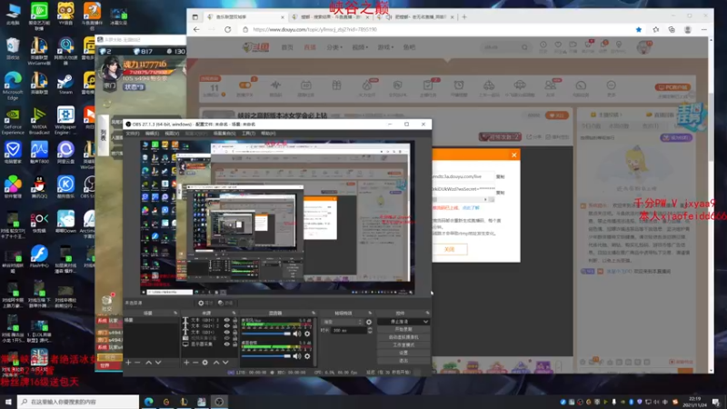727x409 pixels.
Task: Switch to the second Edge browser tab
Action: tap(331, 16)
